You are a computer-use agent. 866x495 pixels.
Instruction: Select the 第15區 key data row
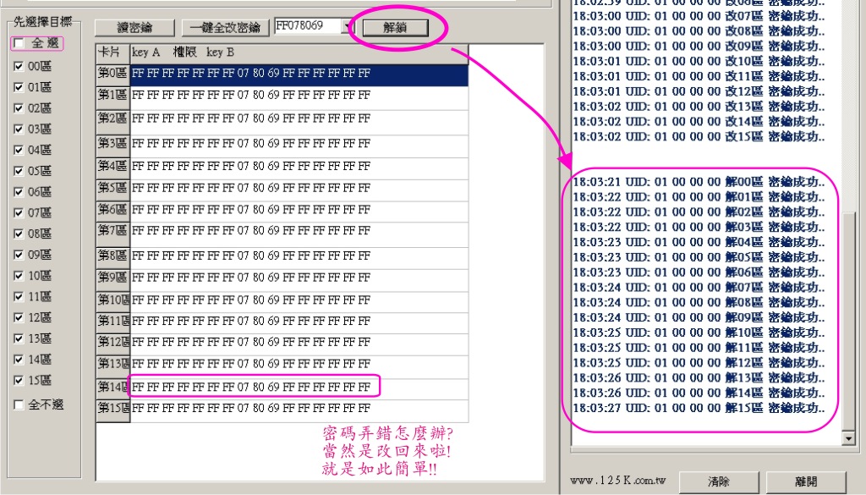254,410
